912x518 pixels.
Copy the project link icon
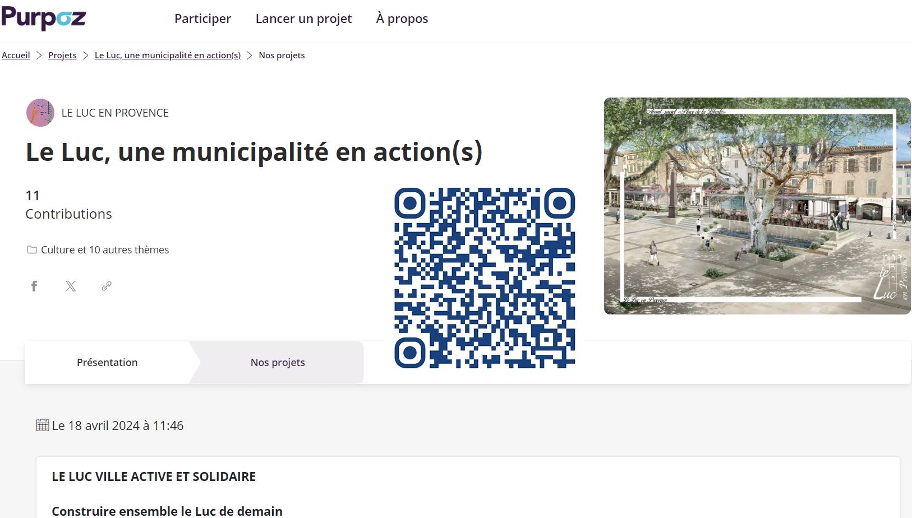107,286
